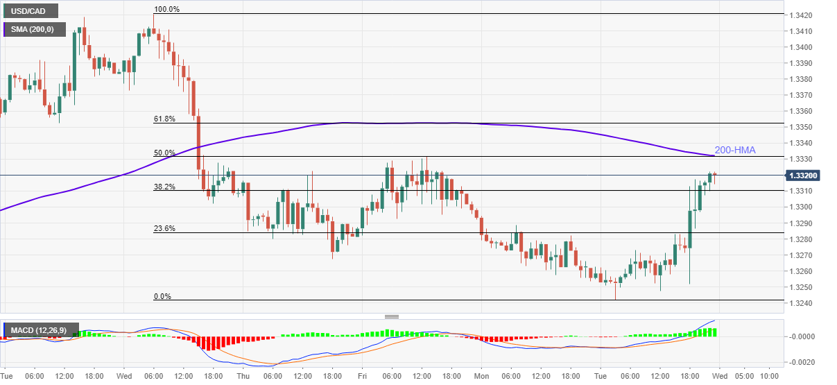The width and height of the screenshot is (837, 385).
Task: Click the 200-HMA annotation text
Action: 735,150
